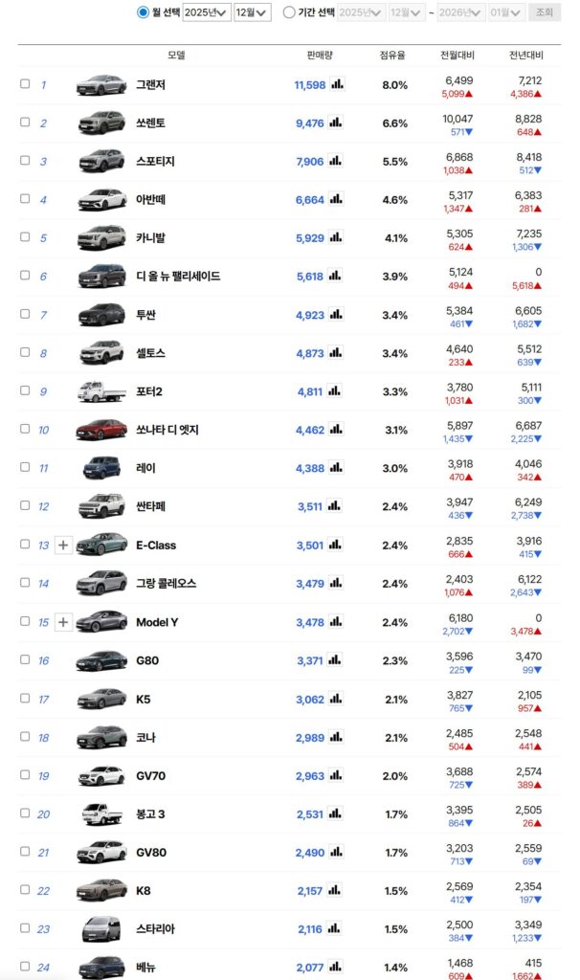
Task: Show the sales chart for 카니발
Action: [x=335, y=237]
